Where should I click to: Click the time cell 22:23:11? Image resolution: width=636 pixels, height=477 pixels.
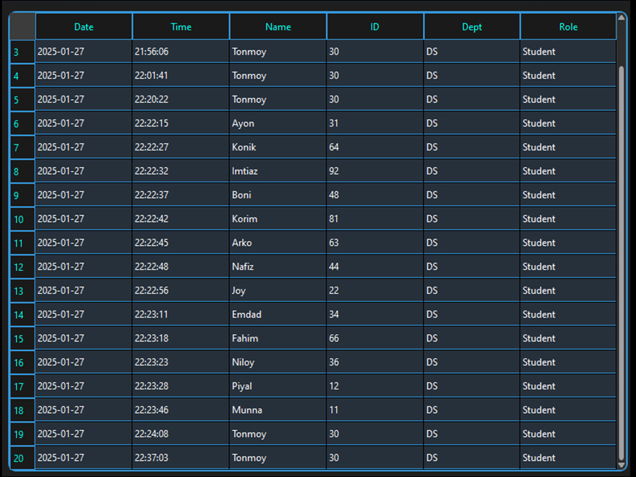coord(181,315)
